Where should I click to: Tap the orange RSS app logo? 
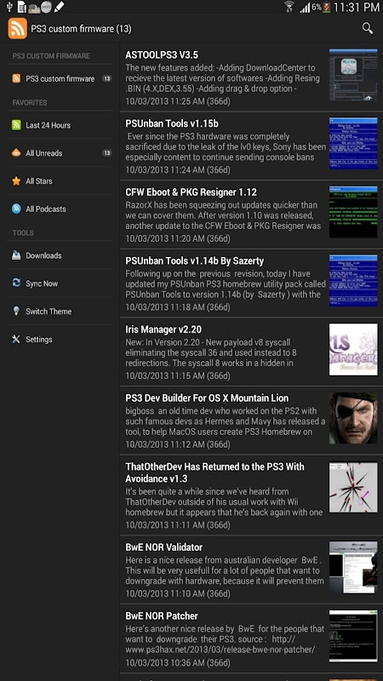point(17,29)
